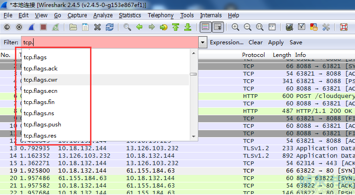The image size is (355, 195).
Task: Sort by the Info column header
Action: (300, 55)
